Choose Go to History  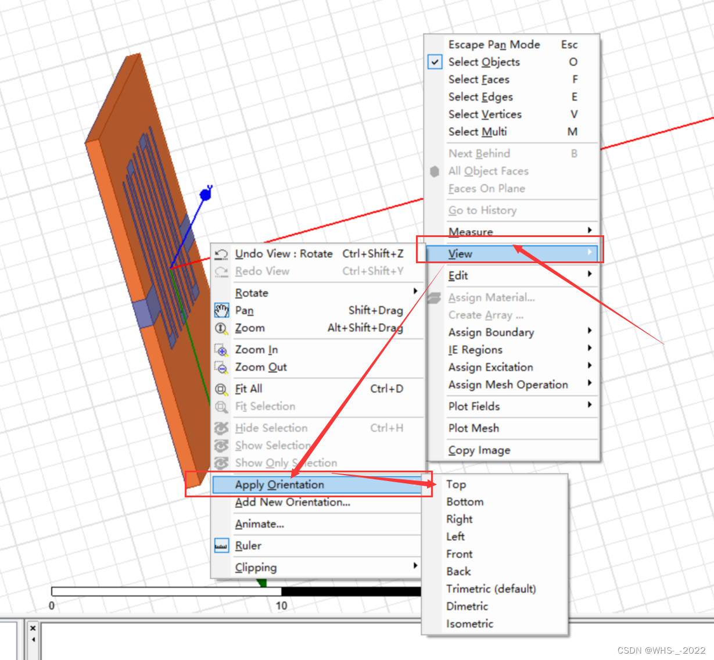pos(512,210)
